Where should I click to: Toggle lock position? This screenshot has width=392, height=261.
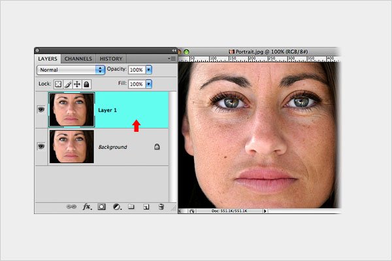pyautogui.click(x=77, y=84)
